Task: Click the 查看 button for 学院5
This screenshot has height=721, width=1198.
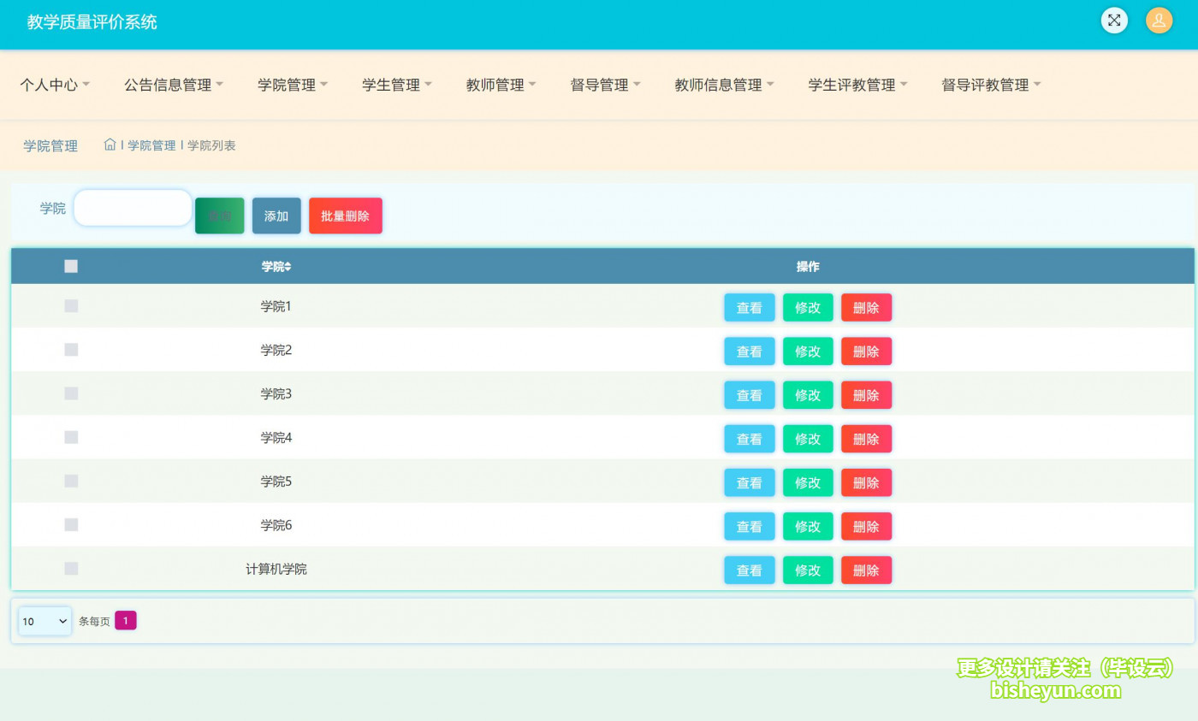Action: 749,482
